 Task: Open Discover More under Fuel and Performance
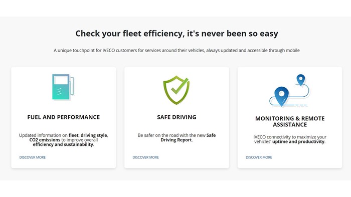[33, 157]
